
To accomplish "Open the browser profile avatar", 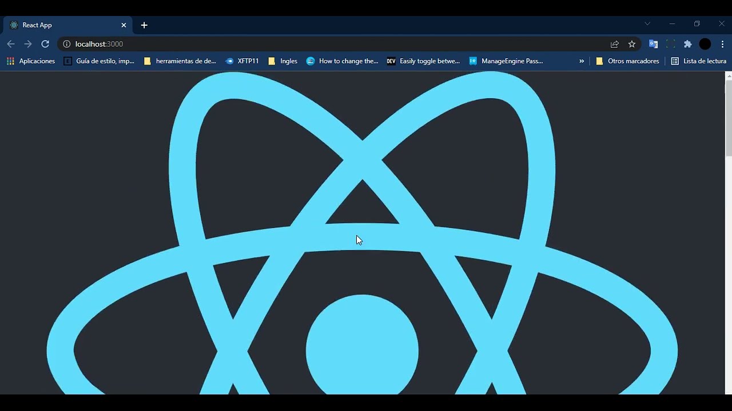I will (705, 44).
